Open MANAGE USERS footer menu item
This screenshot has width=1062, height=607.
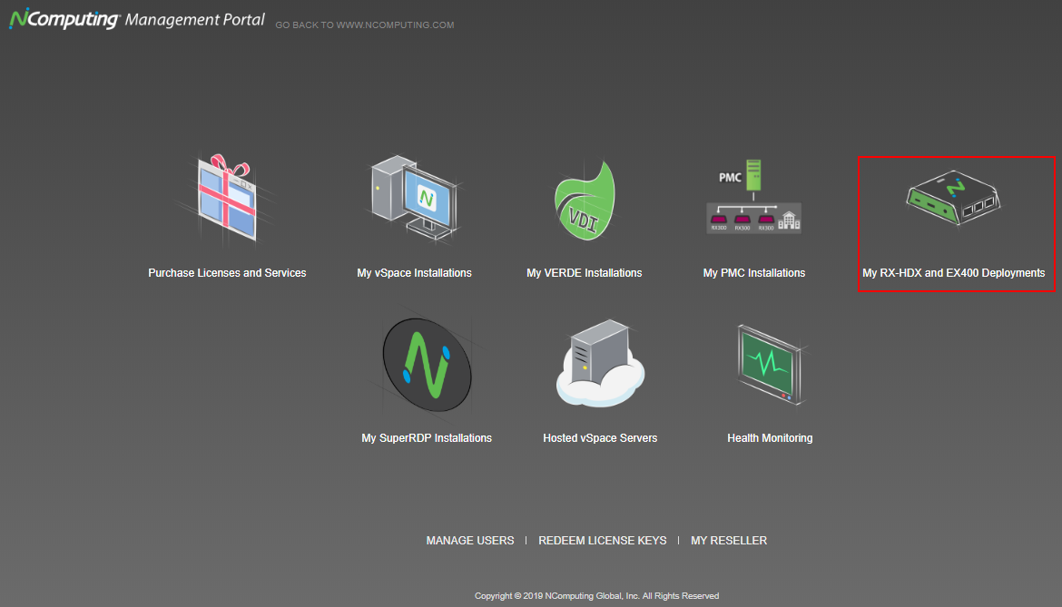click(x=470, y=541)
